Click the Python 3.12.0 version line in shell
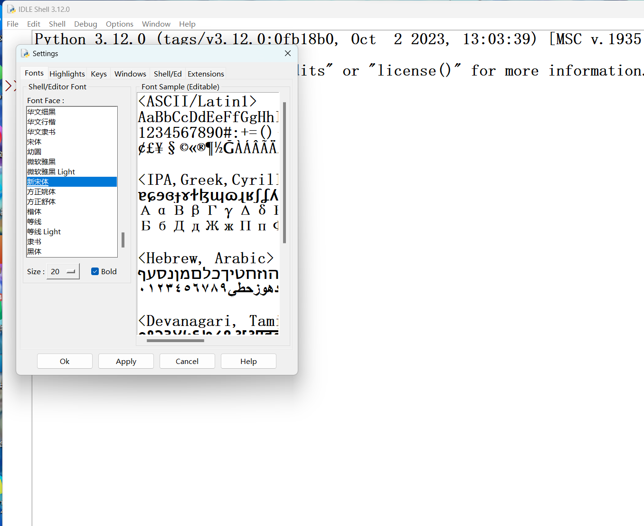This screenshot has height=526, width=644. 338,39
